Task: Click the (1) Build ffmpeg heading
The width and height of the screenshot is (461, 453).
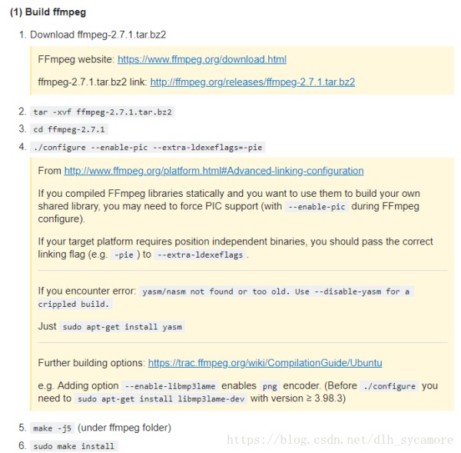Action: coord(48,12)
